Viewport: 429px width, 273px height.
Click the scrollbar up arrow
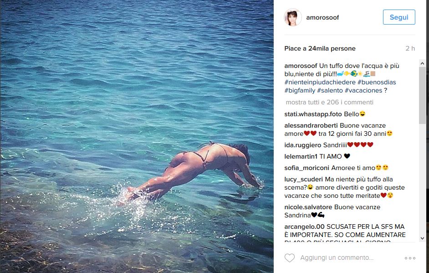(x=422, y=63)
